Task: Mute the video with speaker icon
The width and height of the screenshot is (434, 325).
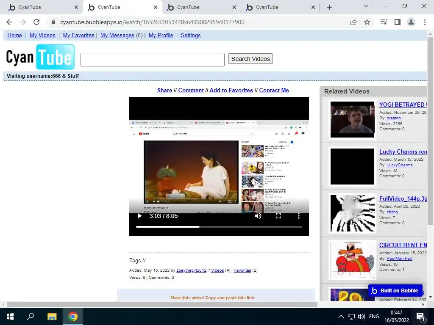Action: [x=258, y=216]
